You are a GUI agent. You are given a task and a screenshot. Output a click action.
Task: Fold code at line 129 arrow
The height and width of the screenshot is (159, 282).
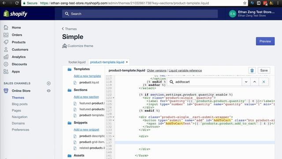click(114, 117)
